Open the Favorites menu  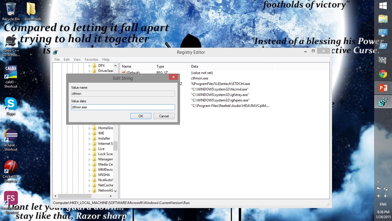[91, 60]
